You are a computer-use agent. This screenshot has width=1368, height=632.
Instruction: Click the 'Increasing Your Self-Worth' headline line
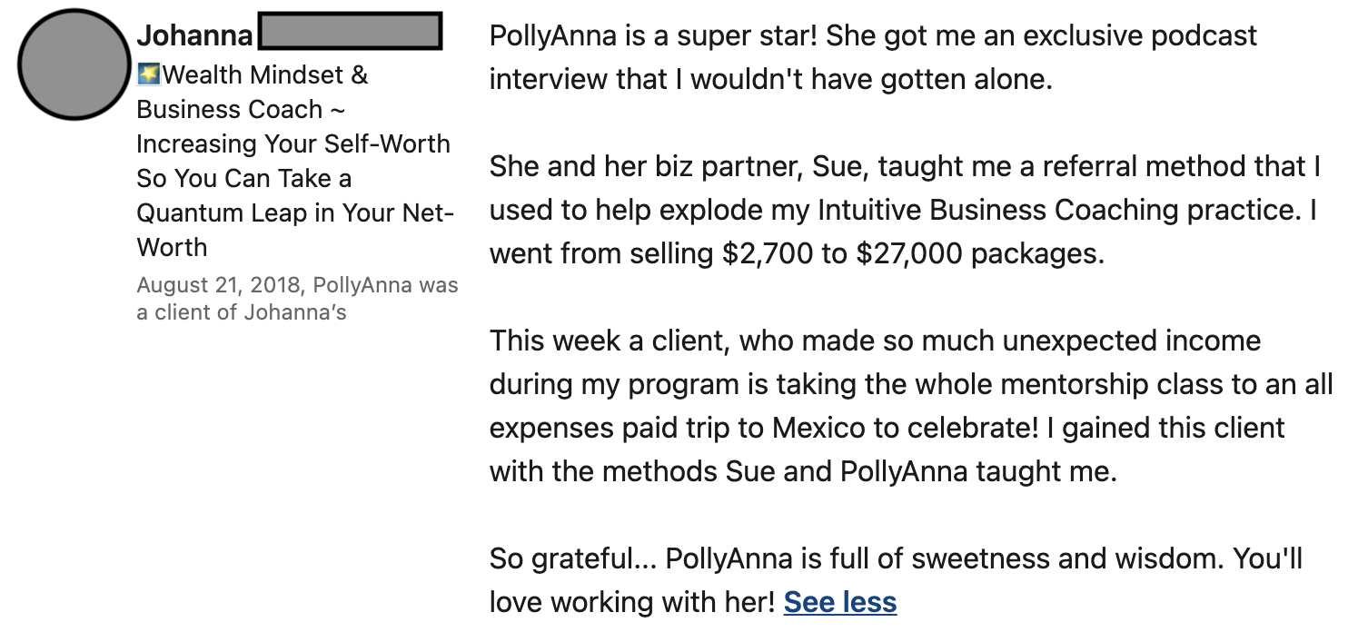[x=293, y=143]
